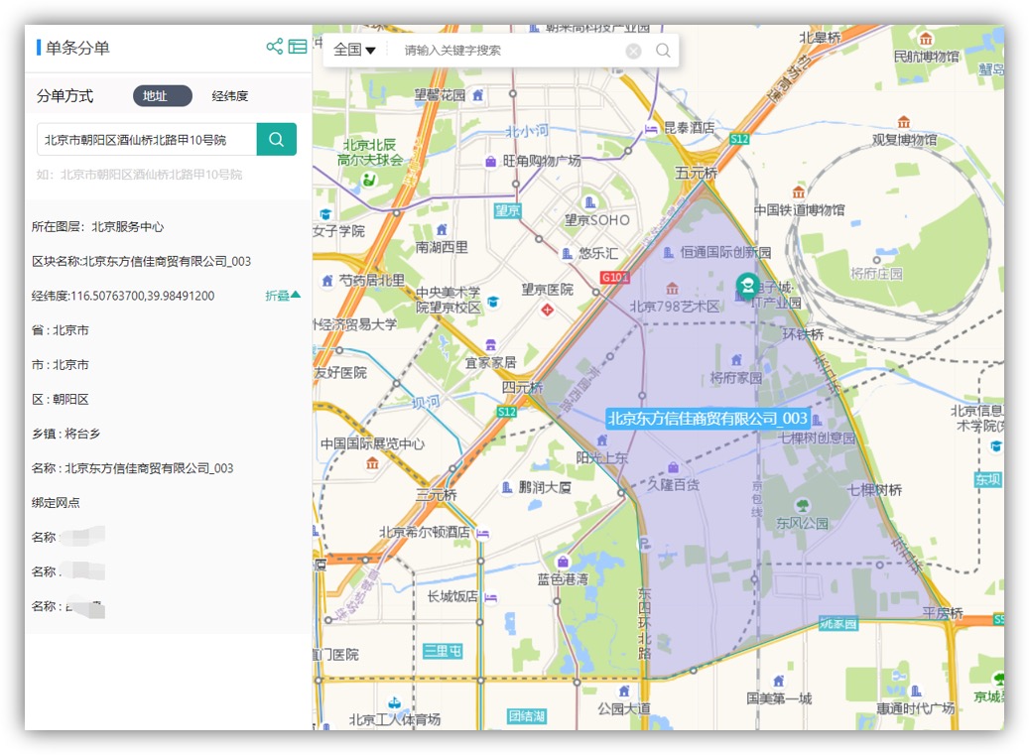The width and height of the screenshot is (1029, 755).
Task: Click the 恒通国际创新园 building icon
Action: tap(668, 253)
